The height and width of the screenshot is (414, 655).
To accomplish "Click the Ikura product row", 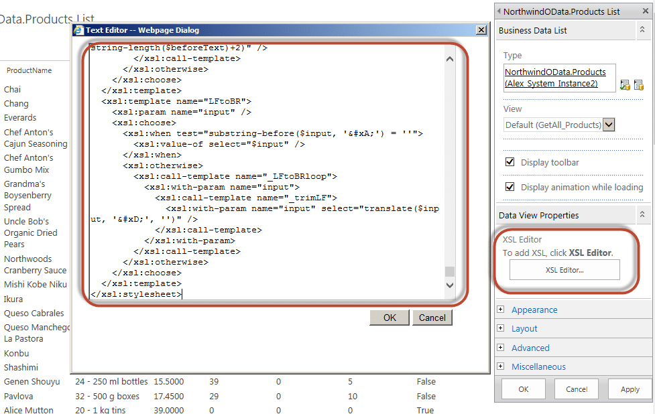I will (13, 299).
